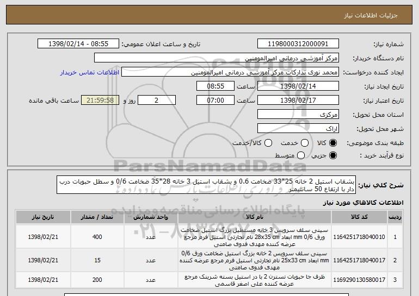Click the نام کالا column header

tap(255, 217)
